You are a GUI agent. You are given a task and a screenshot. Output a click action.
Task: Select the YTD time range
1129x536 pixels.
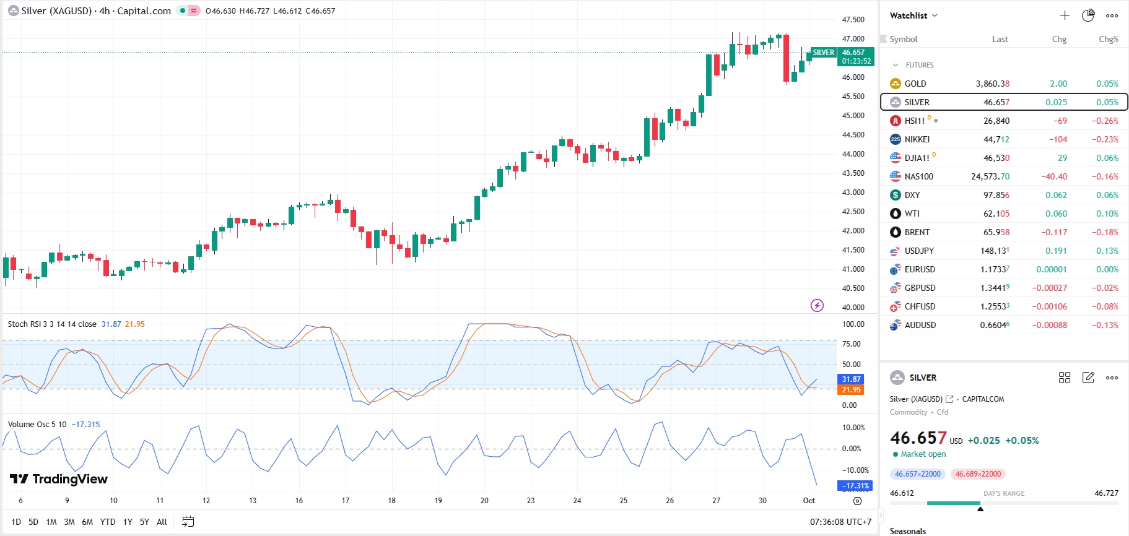[108, 522]
